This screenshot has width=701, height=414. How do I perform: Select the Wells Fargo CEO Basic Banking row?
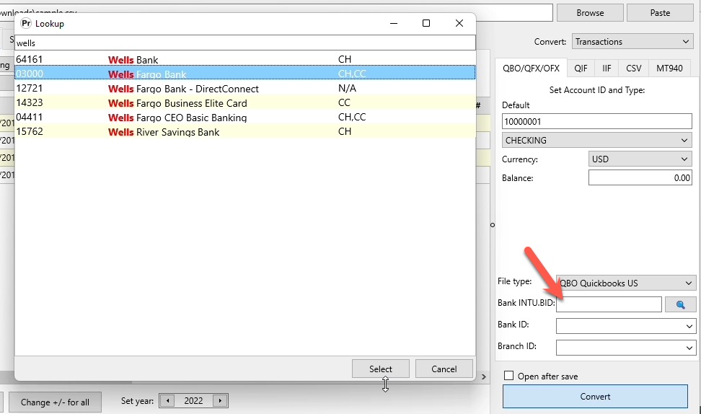pos(245,117)
